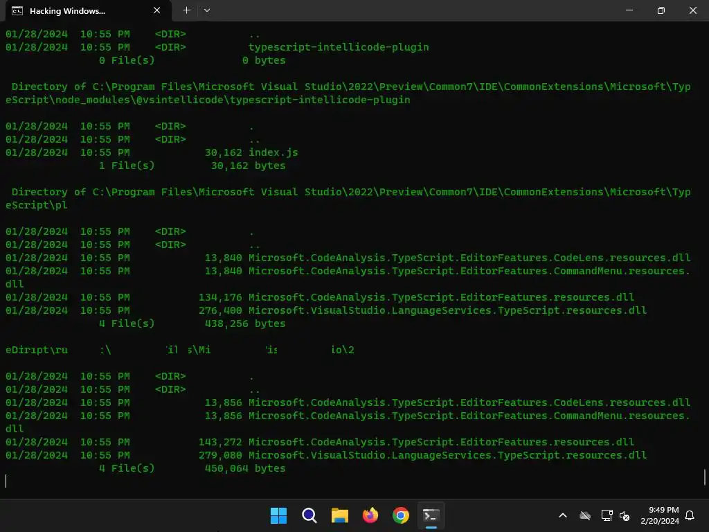The width and height of the screenshot is (709, 532).
Task: Select the 'Hacking Windows...' terminal tab
Action: click(x=88, y=11)
